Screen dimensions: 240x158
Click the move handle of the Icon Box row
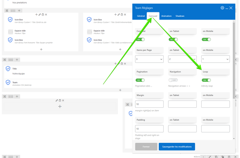(7, 10)
